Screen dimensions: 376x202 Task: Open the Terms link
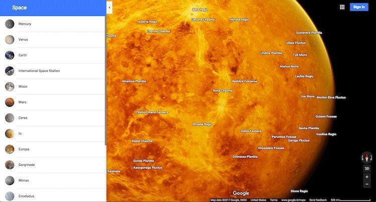[x=274, y=200]
